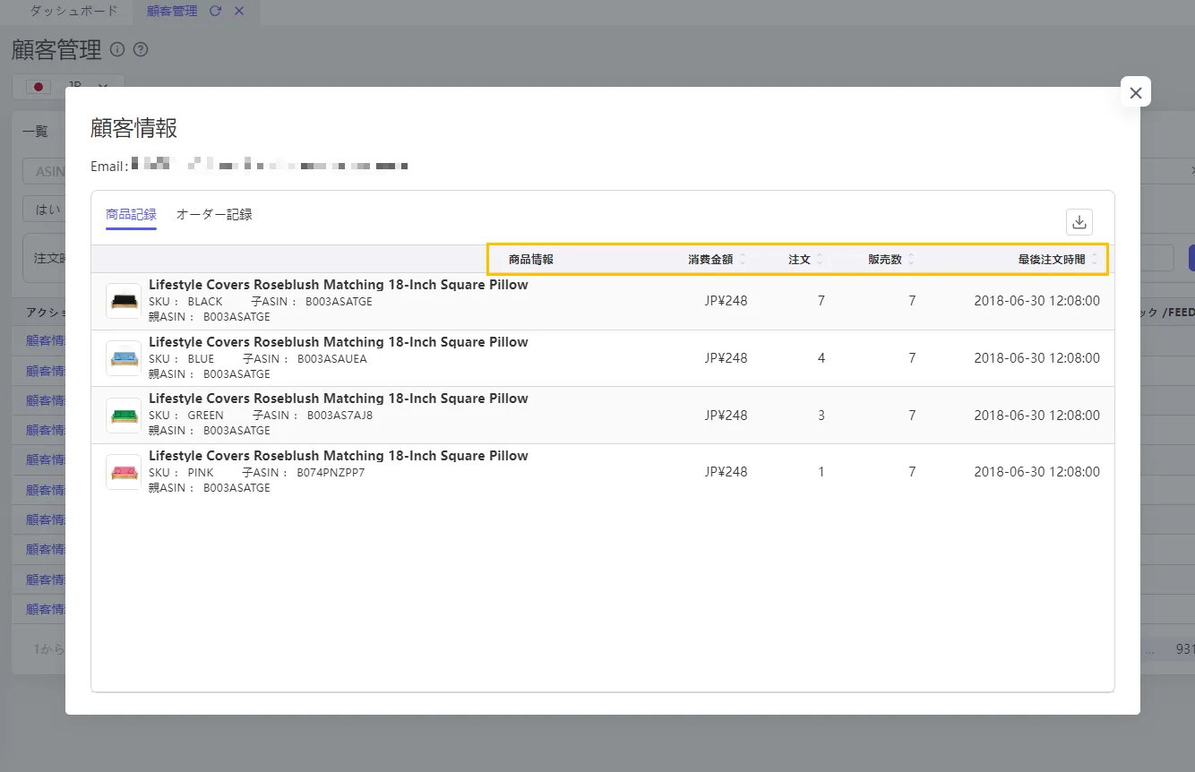Switch to the 商品記録 tab
The height and width of the screenshot is (772, 1195).
tap(131, 214)
